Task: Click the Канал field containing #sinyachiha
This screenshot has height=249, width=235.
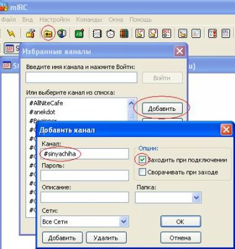Action: [85, 154]
